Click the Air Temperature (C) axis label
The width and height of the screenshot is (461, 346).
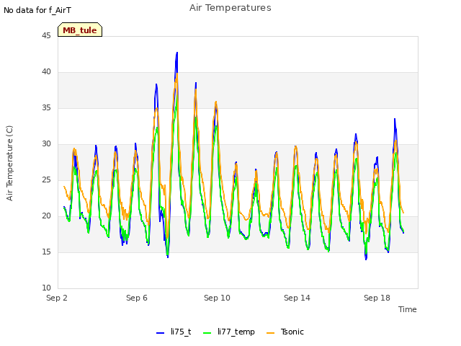(9, 164)
